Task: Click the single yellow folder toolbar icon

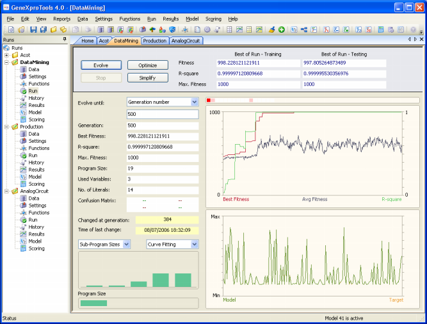Action: click(53, 29)
